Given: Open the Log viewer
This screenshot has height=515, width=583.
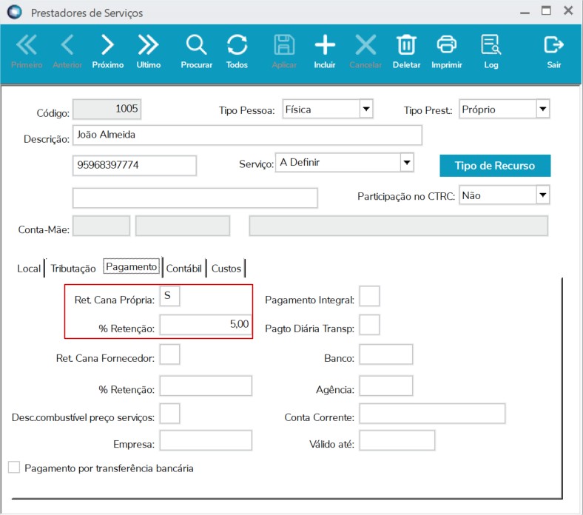Looking at the screenshot, I should click(491, 51).
